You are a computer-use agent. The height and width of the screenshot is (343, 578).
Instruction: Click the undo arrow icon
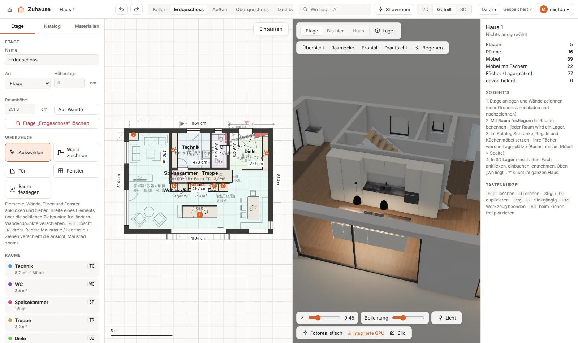pos(121,9)
